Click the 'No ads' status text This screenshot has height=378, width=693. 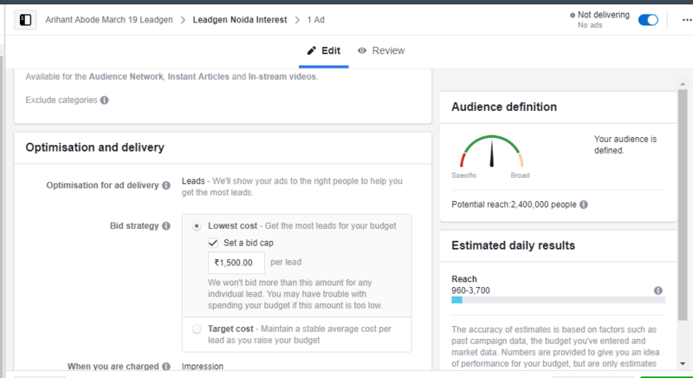(590, 25)
